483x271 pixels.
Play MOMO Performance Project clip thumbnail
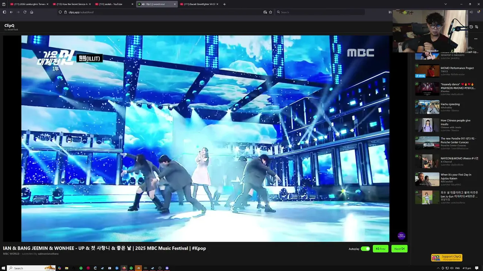pos(427,71)
